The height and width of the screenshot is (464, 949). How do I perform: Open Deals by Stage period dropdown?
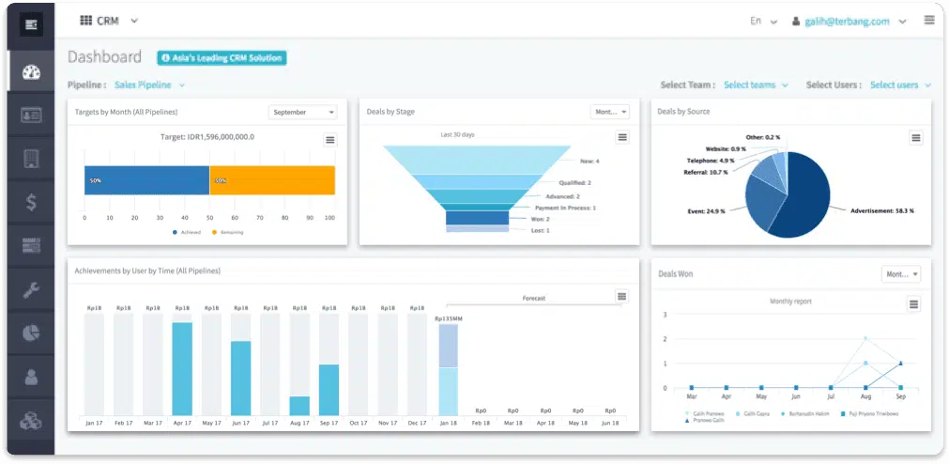609,112
